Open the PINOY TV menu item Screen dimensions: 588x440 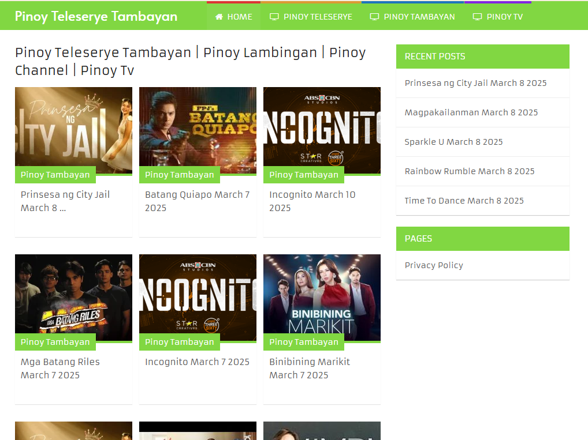click(498, 17)
